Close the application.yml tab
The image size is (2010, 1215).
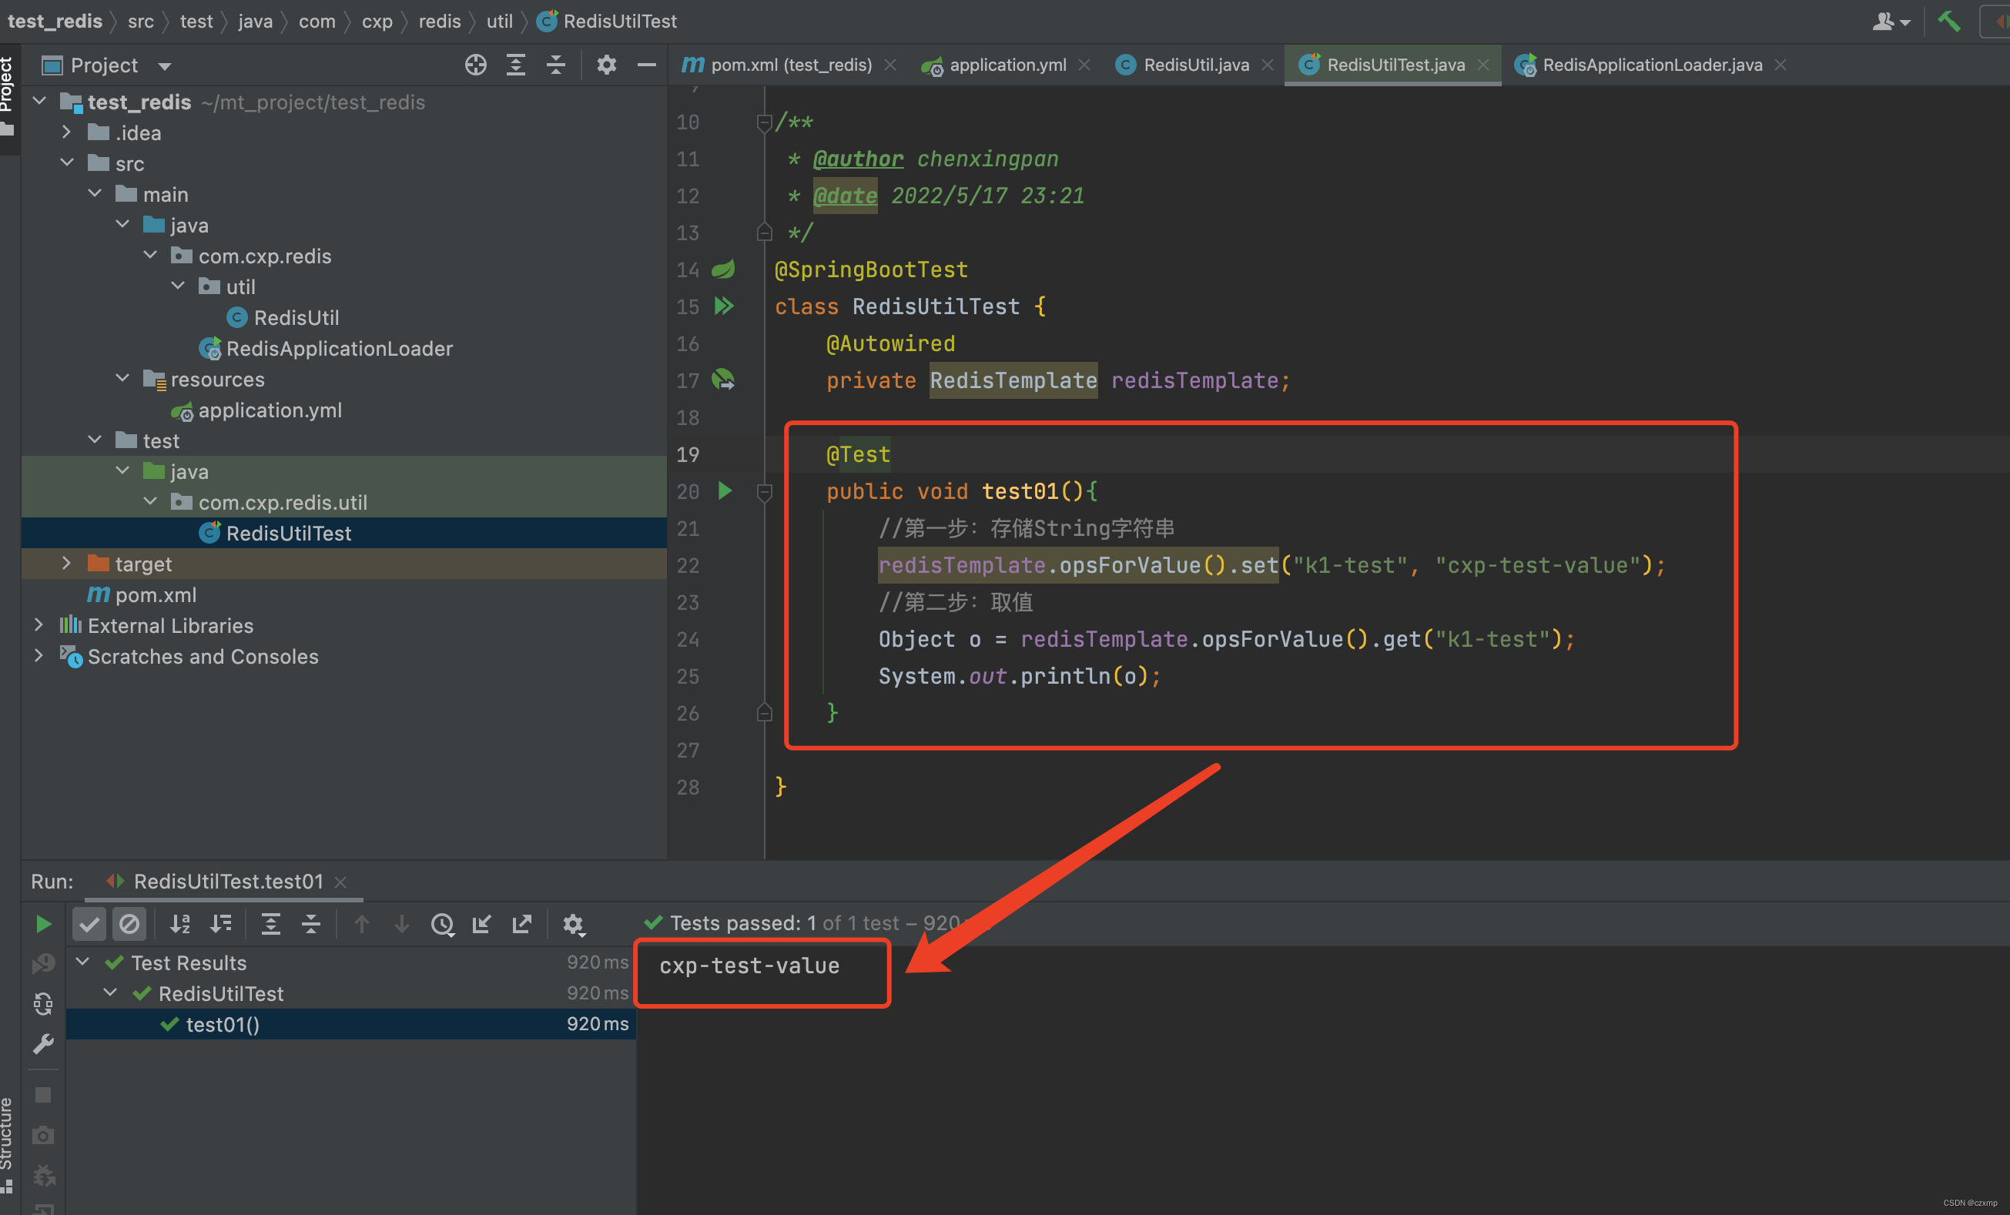pos(1084,65)
